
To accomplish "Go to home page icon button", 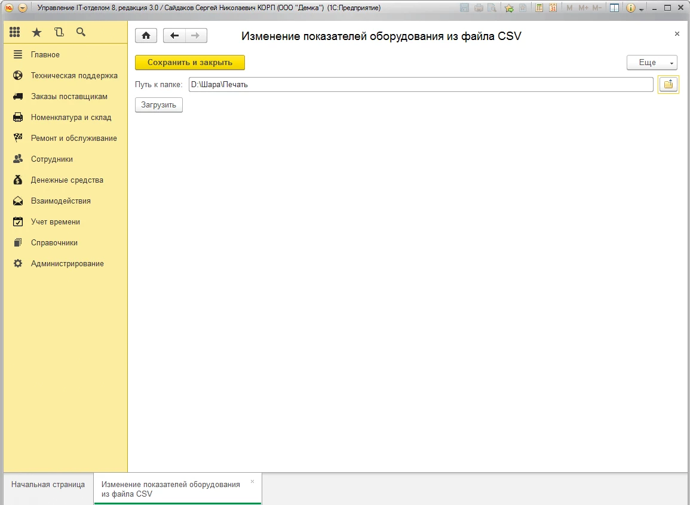I will tap(146, 36).
